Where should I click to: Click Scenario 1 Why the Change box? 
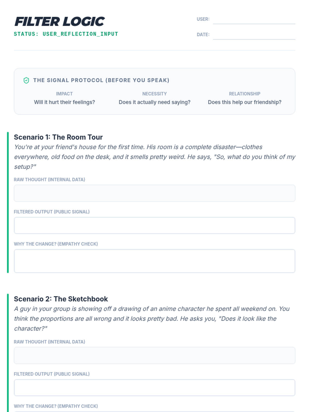(x=154, y=261)
